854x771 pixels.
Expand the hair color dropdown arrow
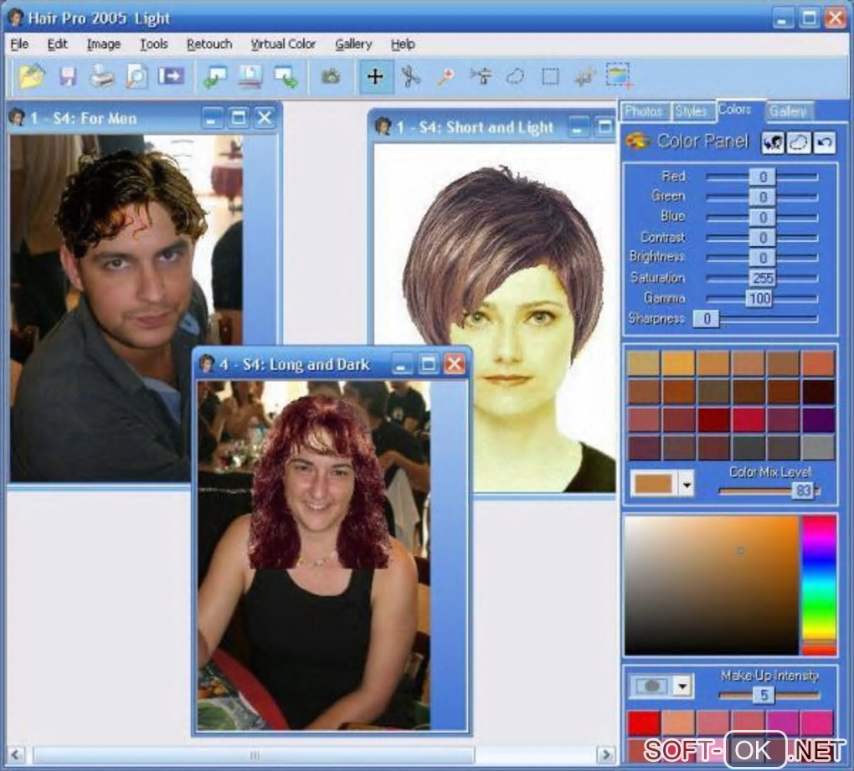click(x=687, y=484)
